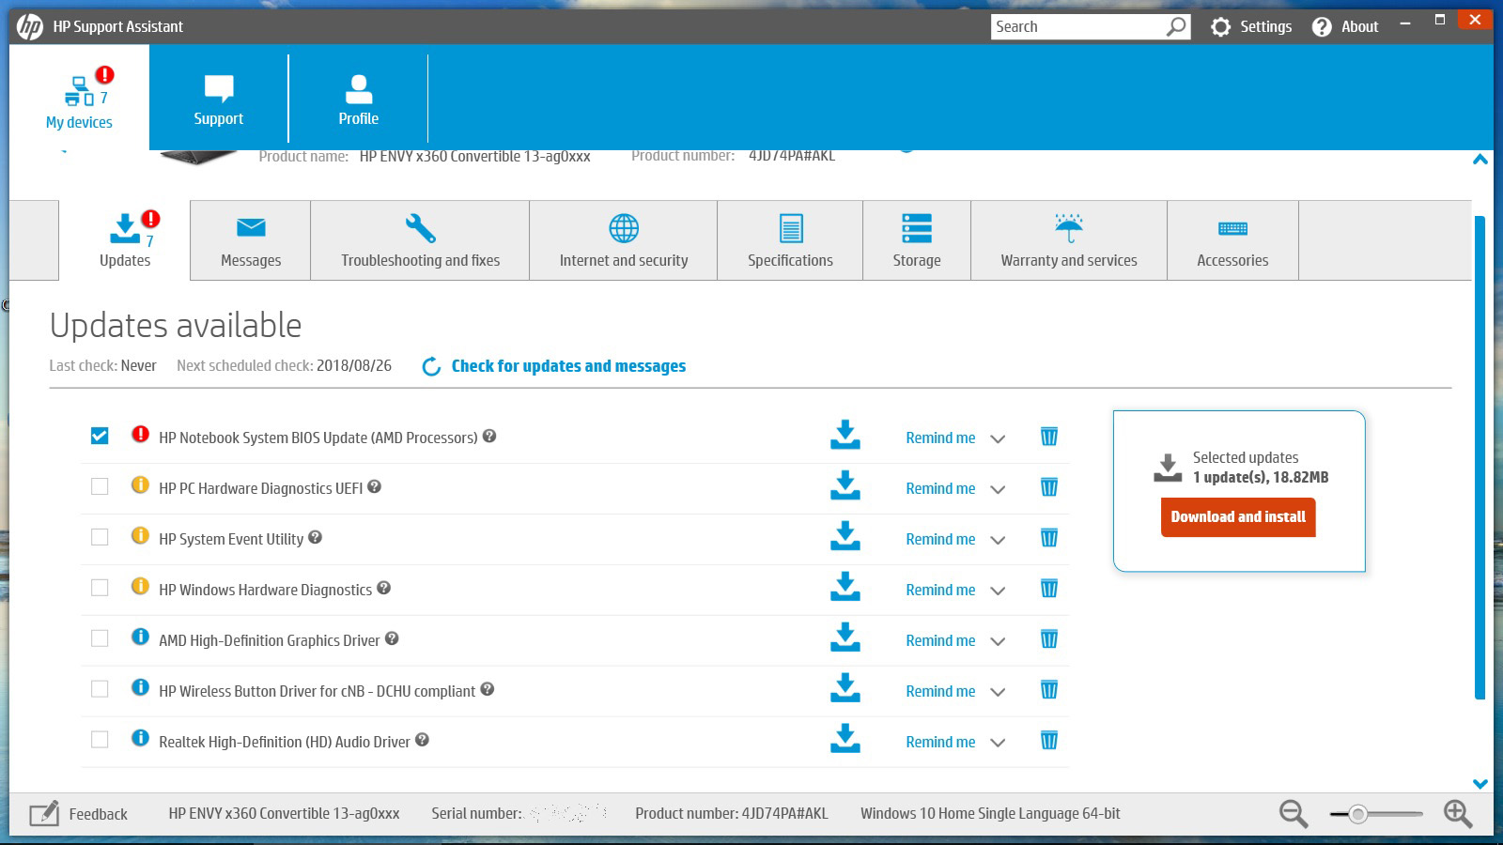Open help for HP Windows Hardware Diagnostics
Viewport: 1503px width, 845px height.
click(x=383, y=588)
